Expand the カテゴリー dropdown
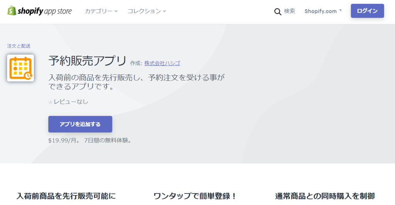395x205 pixels. 101,11
